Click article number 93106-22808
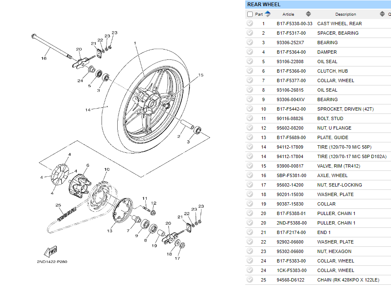 click(290, 61)
